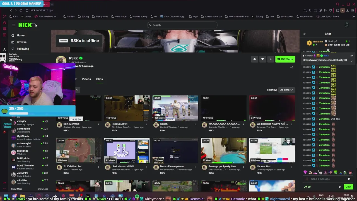This screenshot has height=201, width=357.
Task: Click the Search field on Kick
Action: tap(182, 25)
